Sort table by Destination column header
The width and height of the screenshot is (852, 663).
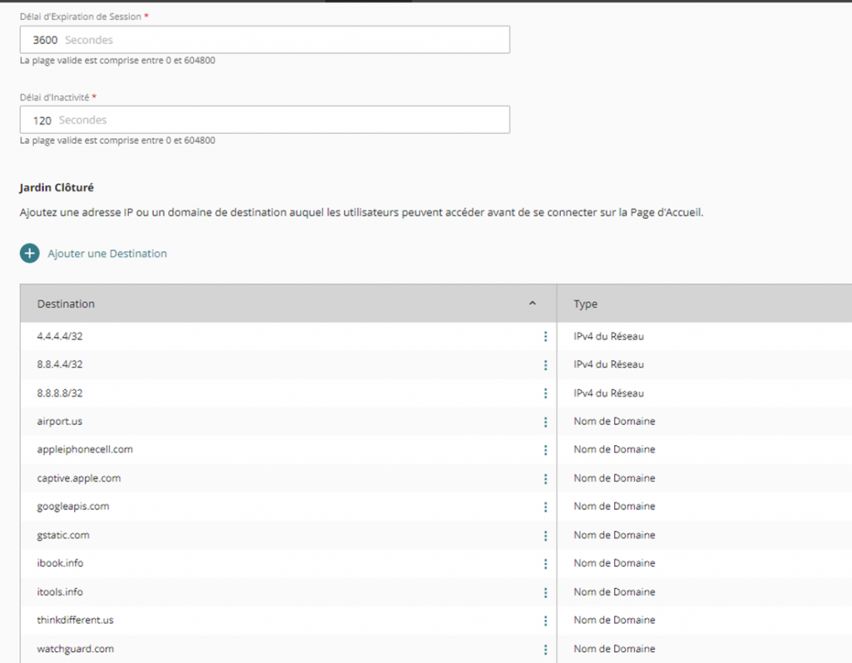67,304
